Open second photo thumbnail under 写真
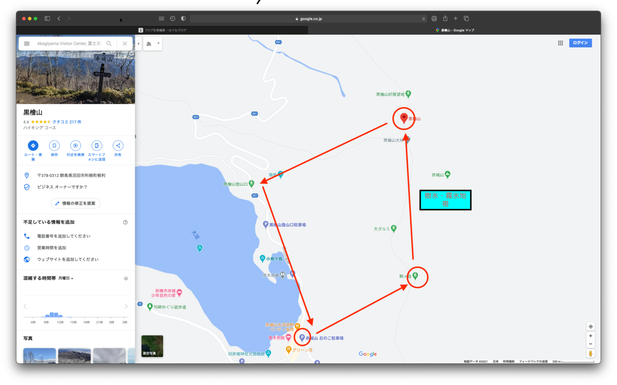Viewport: 617px width, 385px height. (x=75, y=356)
